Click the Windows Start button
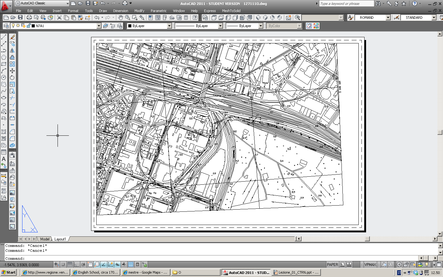This screenshot has width=443, height=277. tap(9, 272)
